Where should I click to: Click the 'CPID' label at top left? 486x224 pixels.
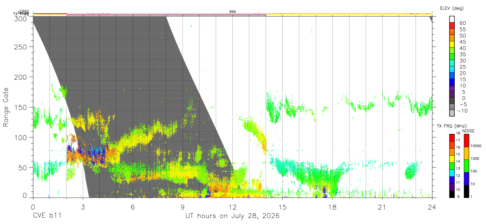(24, 11)
